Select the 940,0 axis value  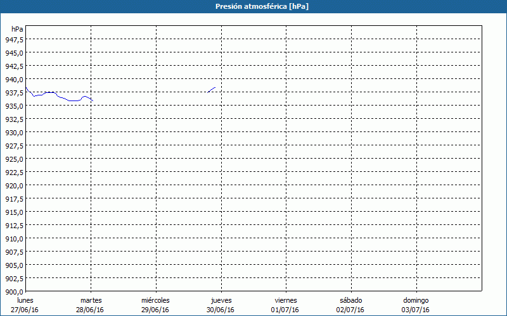pyautogui.click(x=14, y=80)
